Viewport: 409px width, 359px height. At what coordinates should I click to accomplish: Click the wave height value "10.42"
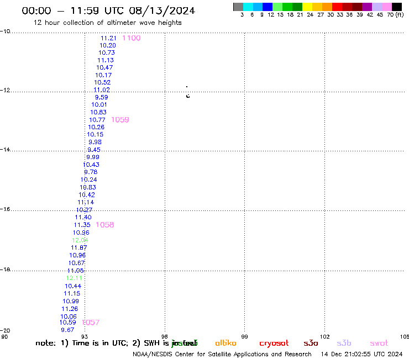87,195
